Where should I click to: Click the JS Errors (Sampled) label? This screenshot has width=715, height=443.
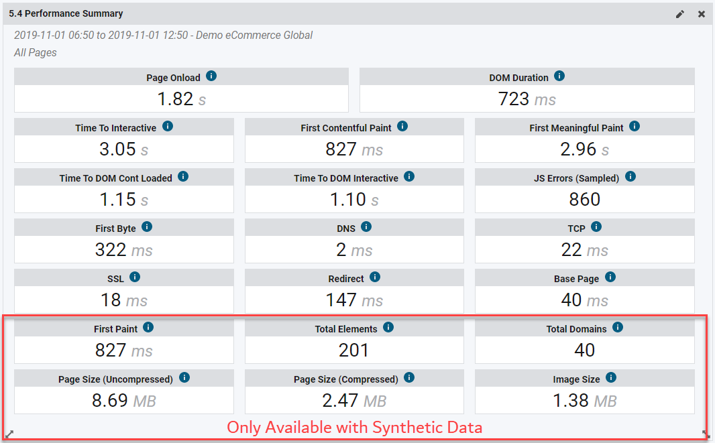pyautogui.click(x=576, y=178)
